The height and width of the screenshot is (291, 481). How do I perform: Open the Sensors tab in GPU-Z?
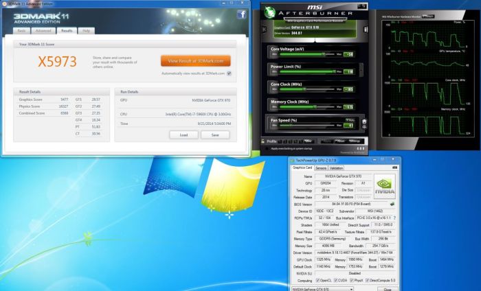tap(321, 168)
